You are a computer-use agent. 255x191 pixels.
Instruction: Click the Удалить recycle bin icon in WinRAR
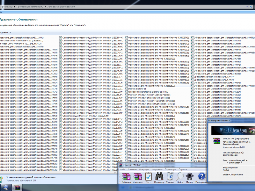pos(170,176)
